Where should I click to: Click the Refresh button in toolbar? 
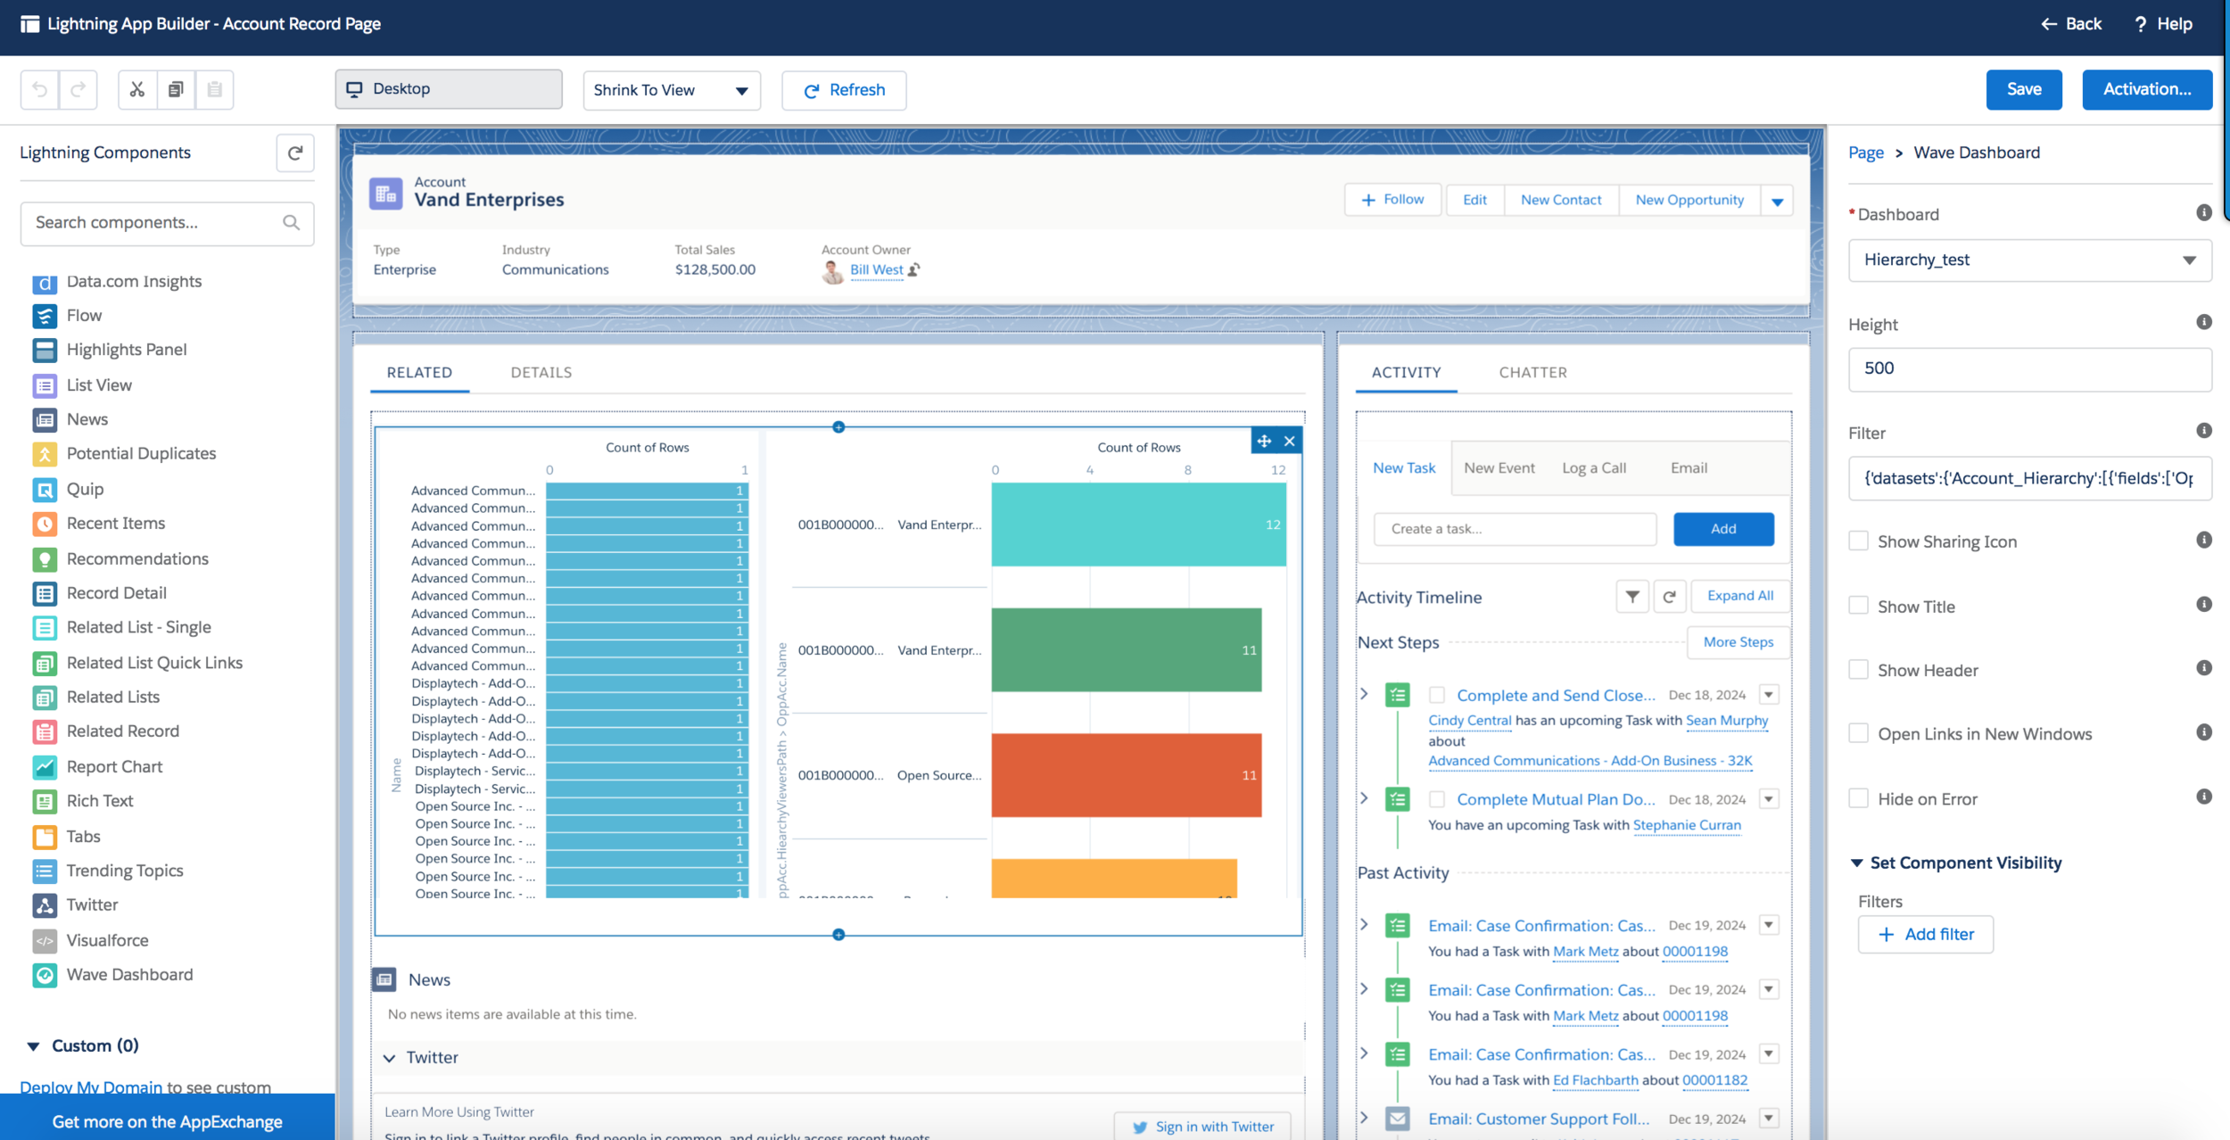844,90
